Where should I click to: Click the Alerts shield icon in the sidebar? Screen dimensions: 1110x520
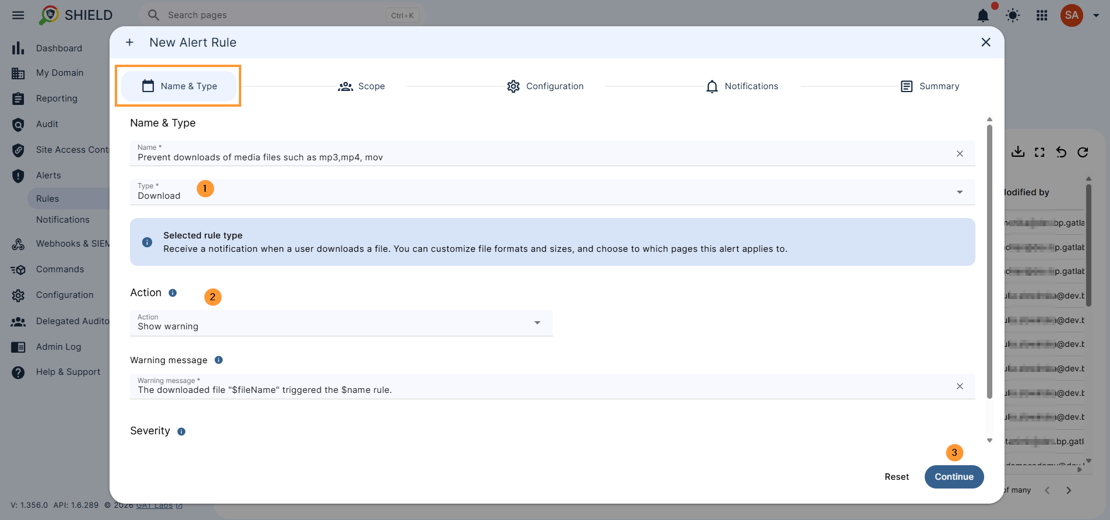[x=18, y=175]
